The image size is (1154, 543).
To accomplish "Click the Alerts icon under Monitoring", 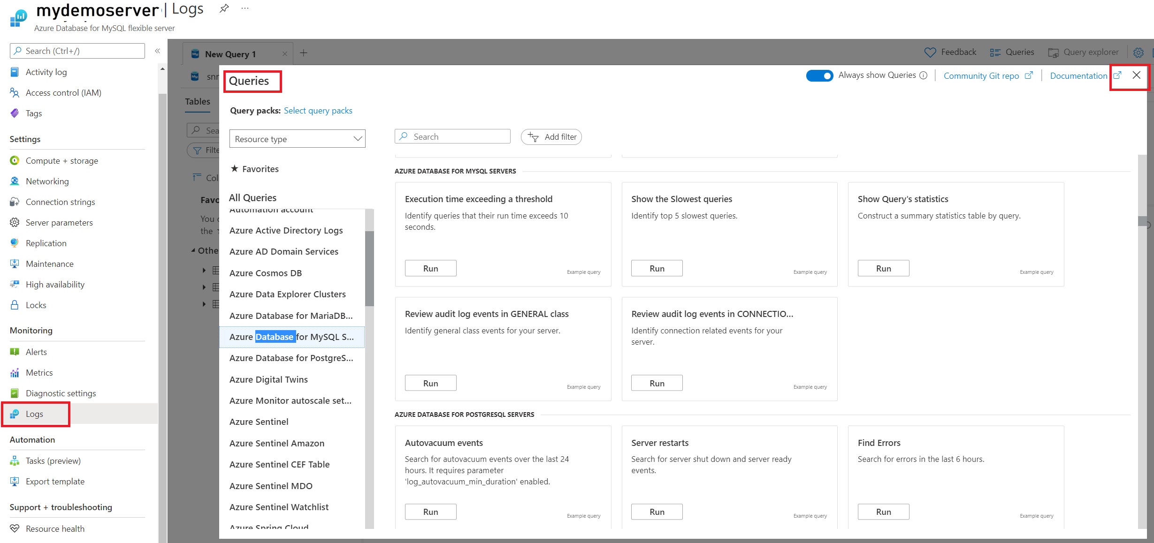I will click(x=15, y=352).
